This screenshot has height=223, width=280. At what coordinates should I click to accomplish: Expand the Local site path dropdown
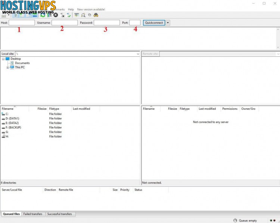(x=138, y=54)
